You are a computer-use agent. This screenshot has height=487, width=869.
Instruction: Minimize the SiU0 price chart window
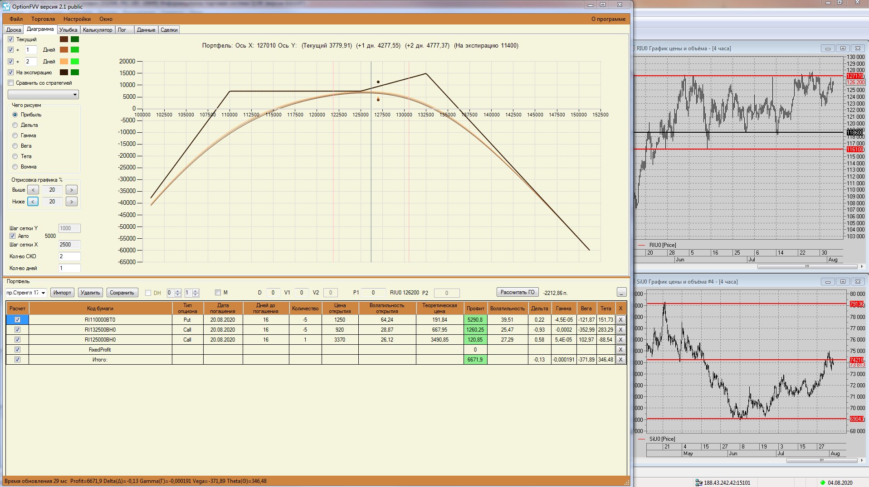point(828,282)
